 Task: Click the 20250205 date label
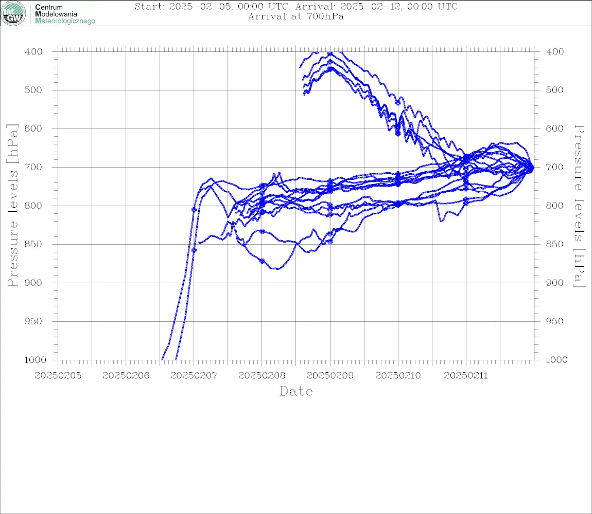(x=58, y=376)
